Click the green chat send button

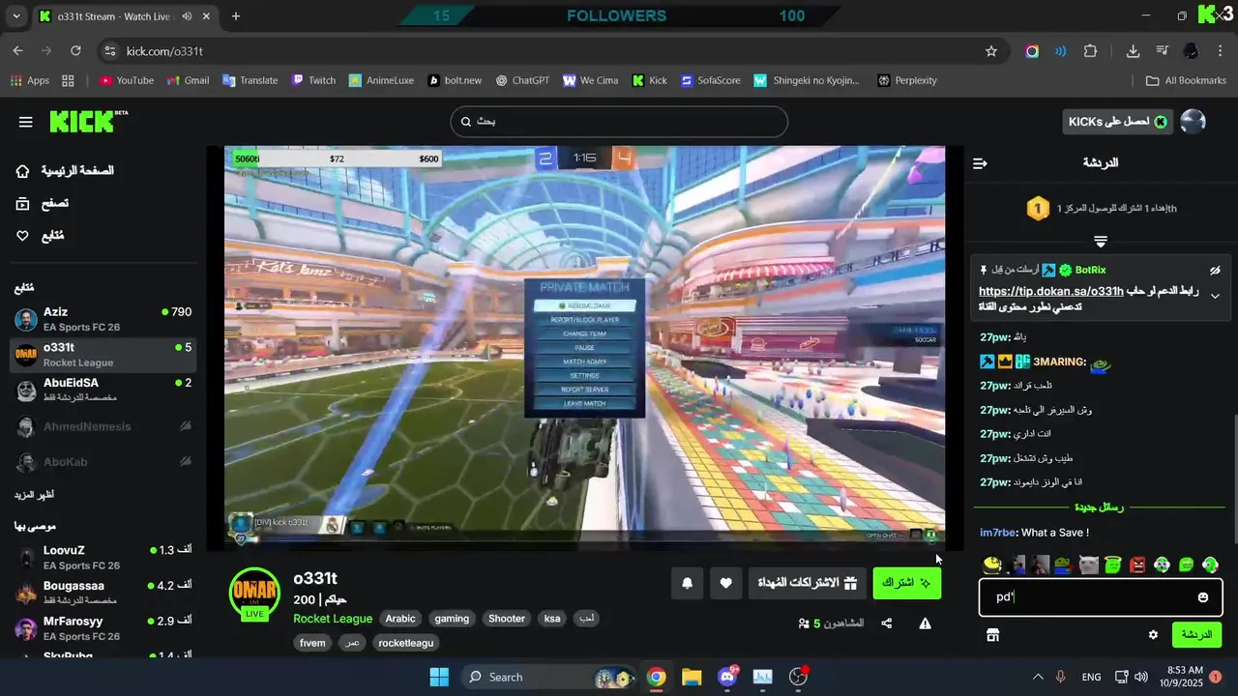(1196, 635)
